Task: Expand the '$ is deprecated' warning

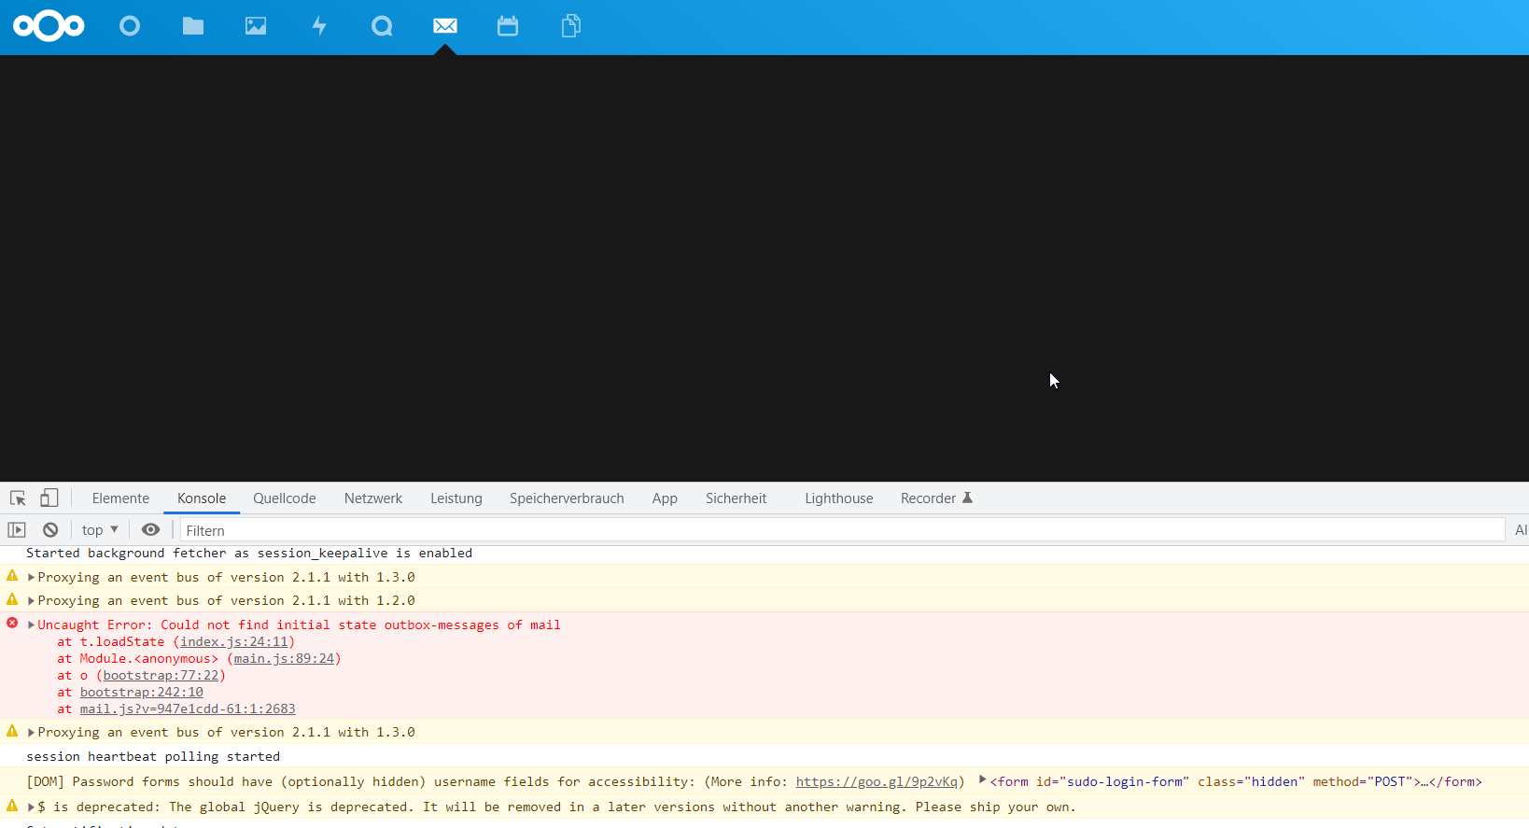Action: click(x=31, y=807)
